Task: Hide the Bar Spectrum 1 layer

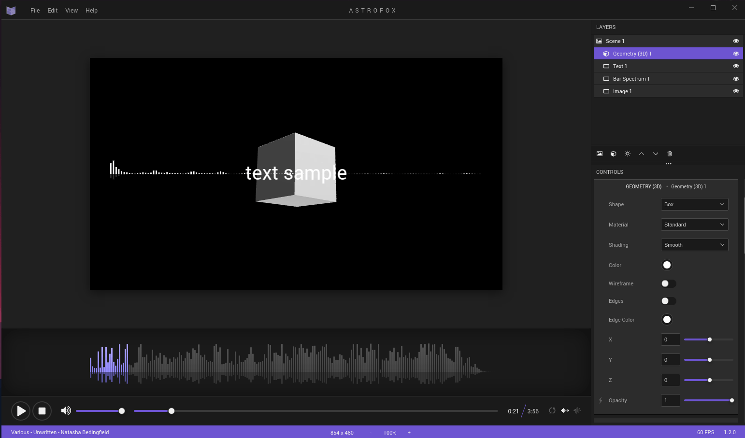Action: click(736, 79)
